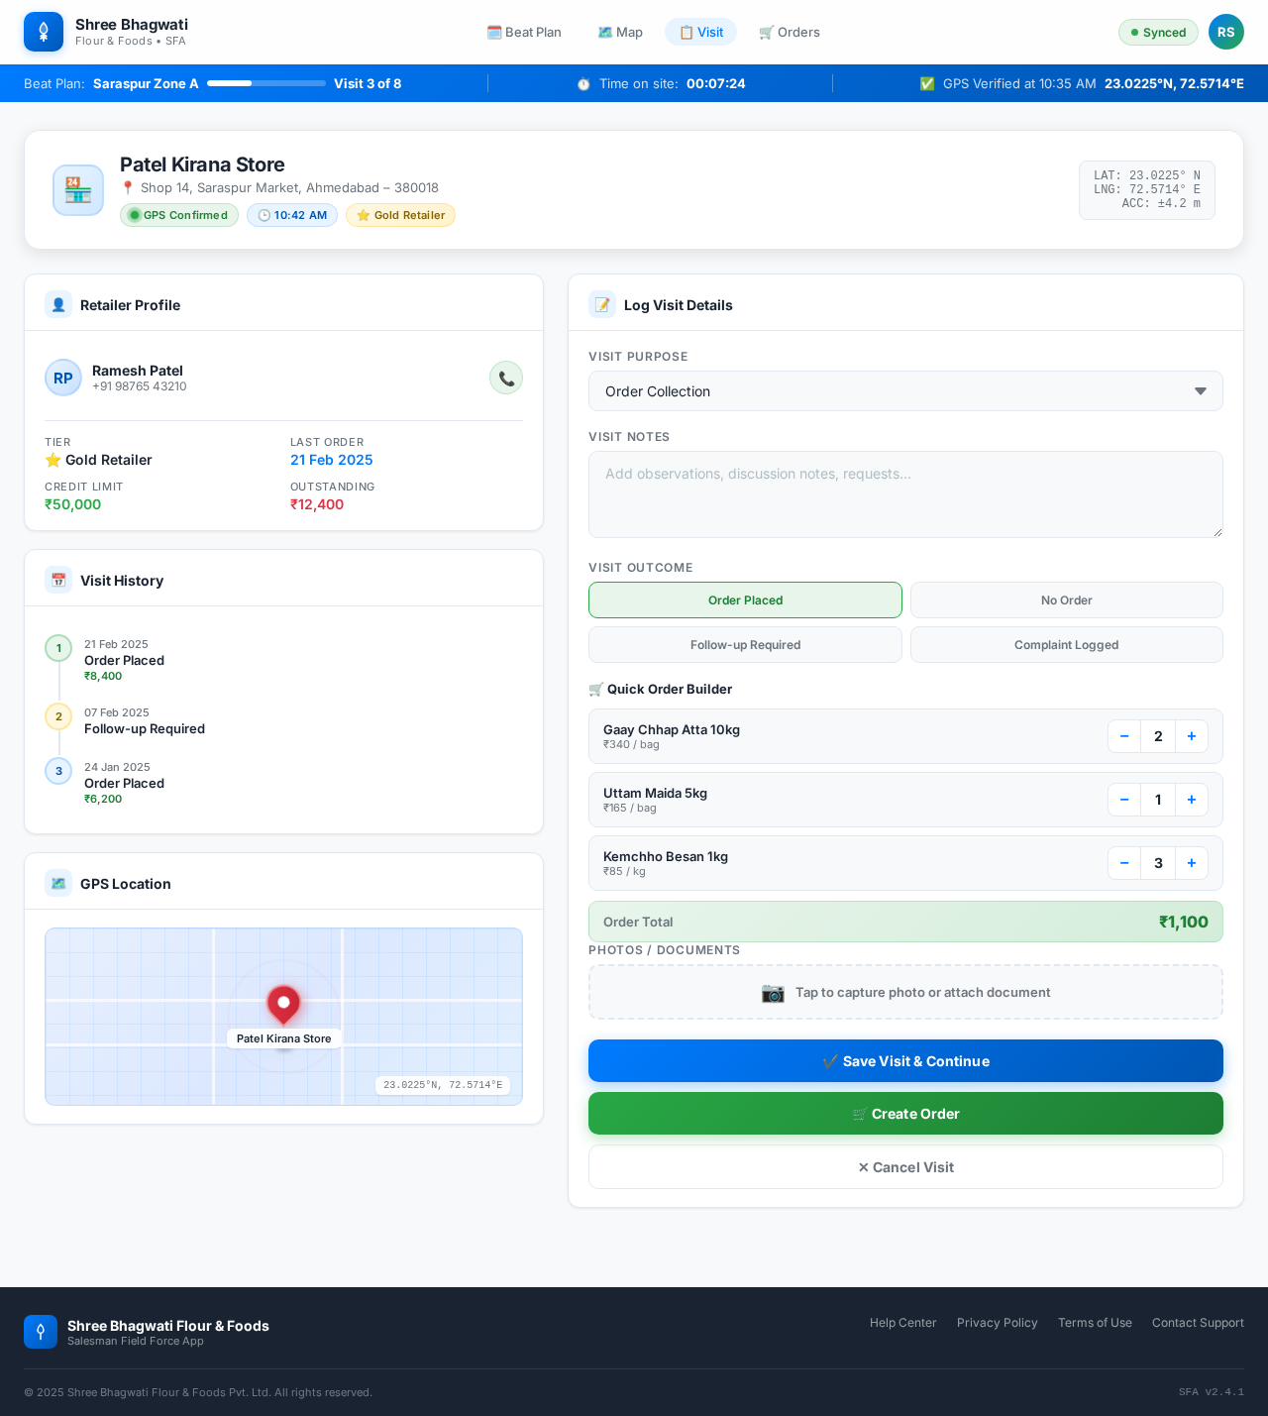Open the Map tab
Image resolution: width=1268 pixels, height=1416 pixels.
click(620, 32)
